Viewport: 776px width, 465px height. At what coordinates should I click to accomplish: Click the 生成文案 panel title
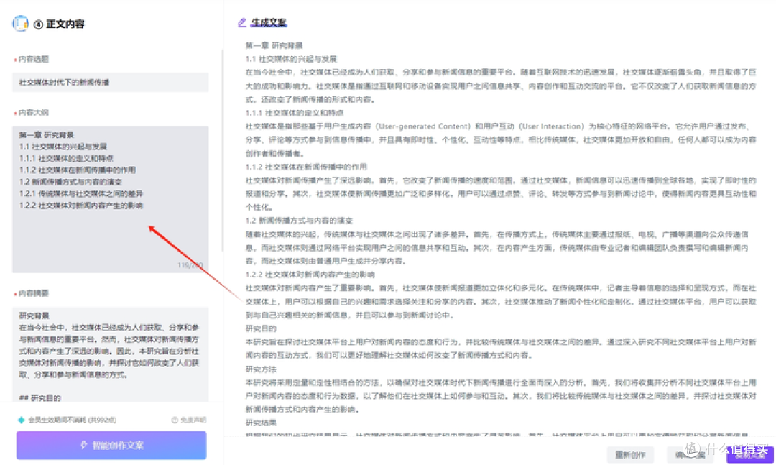(x=269, y=22)
